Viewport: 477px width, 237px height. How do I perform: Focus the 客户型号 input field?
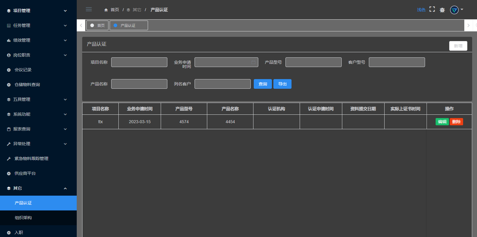click(x=397, y=62)
